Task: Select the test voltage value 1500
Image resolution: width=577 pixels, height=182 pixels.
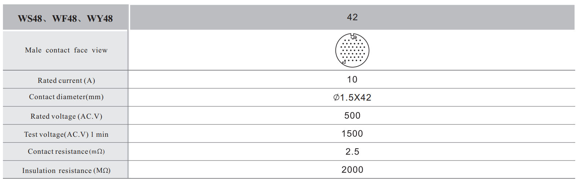Action: click(x=352, y=134)
